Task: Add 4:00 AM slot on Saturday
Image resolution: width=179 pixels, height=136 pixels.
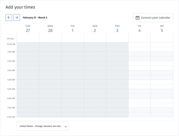Action: click(162, 84)
